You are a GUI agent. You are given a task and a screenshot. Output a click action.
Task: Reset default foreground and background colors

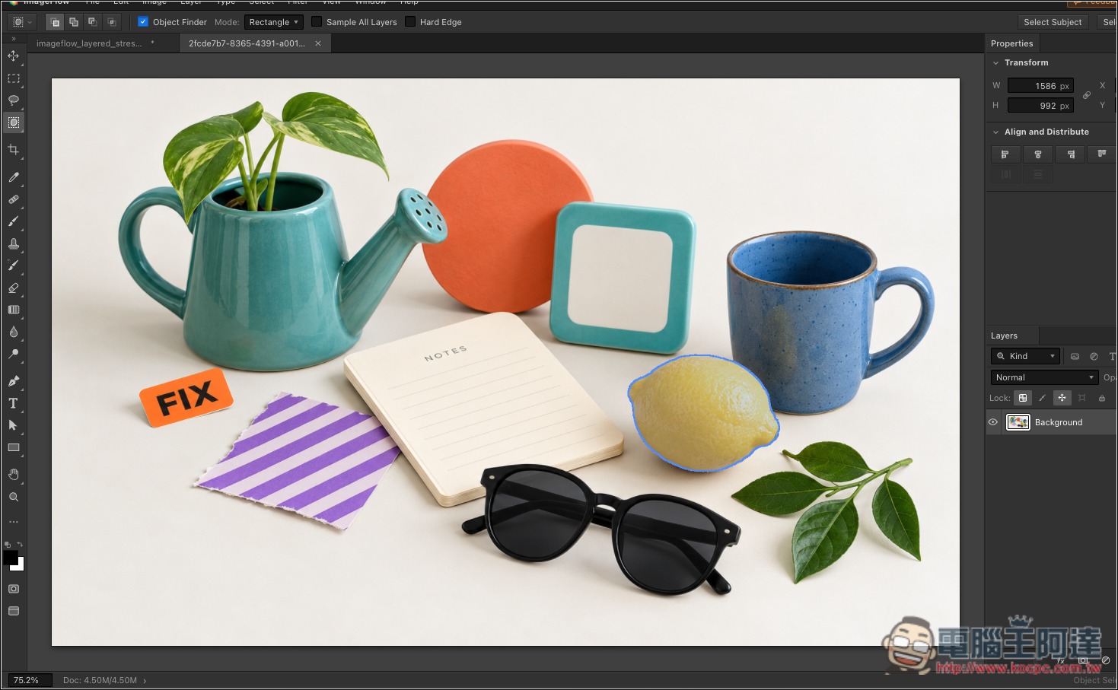tap(7, 545)
